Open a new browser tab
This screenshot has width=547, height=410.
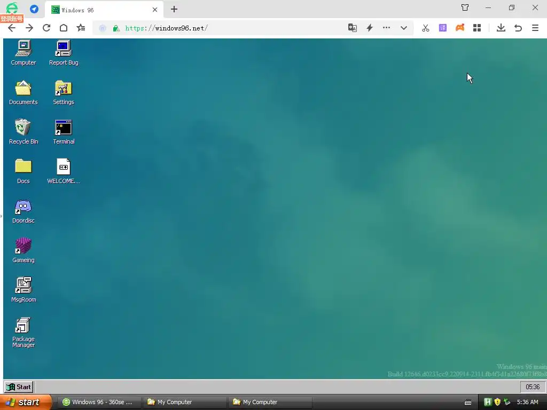coord(174,10)
